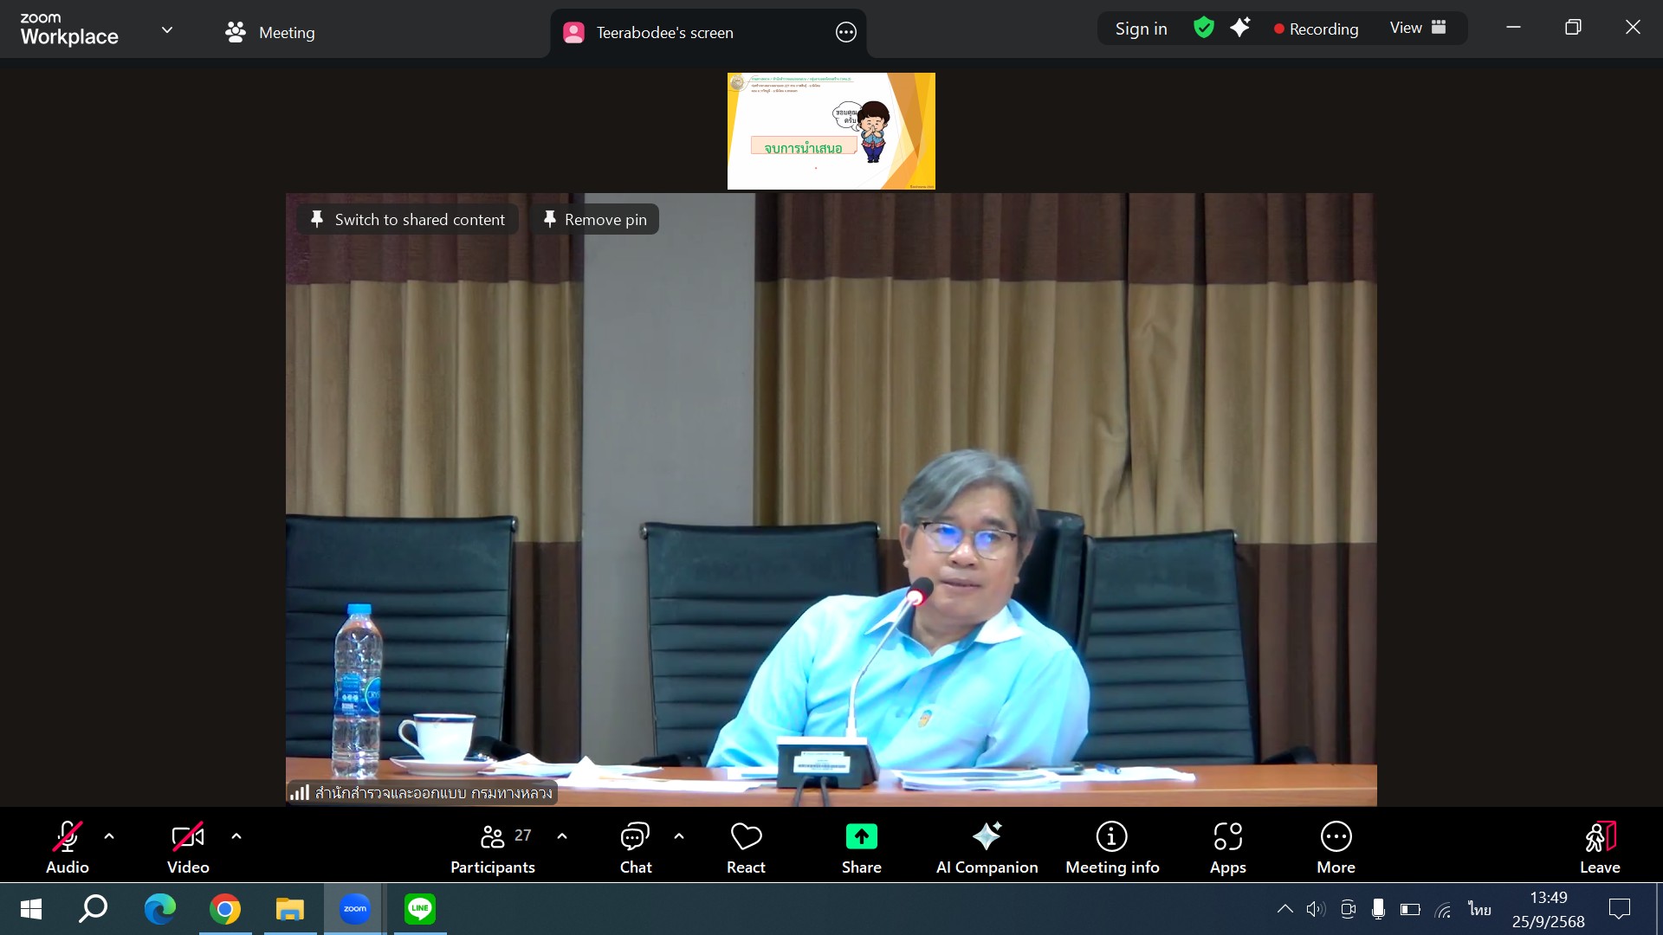Remove pin from the pinned video
The height and width of the screenshot is (935, 1663).
[596, 219]
